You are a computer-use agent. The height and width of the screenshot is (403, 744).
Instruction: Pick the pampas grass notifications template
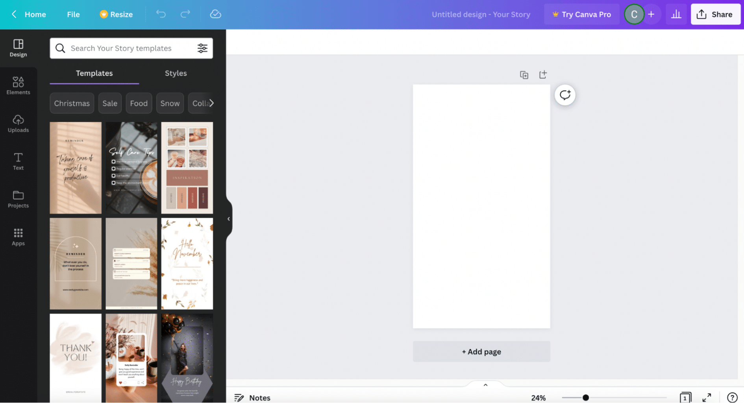click(x=131, y=264)
